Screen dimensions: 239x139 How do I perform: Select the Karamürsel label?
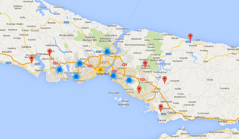click(x=199, y=136)
